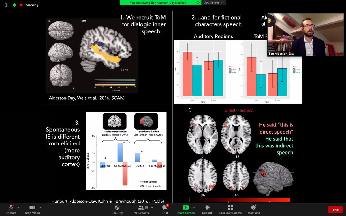Click the 'Ben Alderson-Day' name label

coord(281,54)
